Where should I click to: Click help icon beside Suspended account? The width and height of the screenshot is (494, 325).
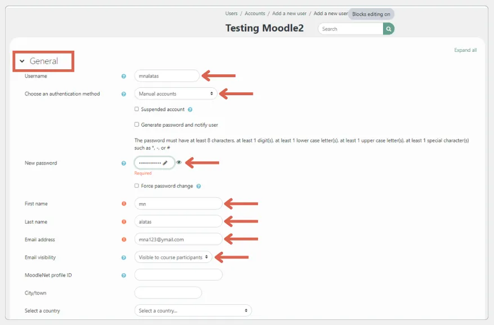(190, 109)
